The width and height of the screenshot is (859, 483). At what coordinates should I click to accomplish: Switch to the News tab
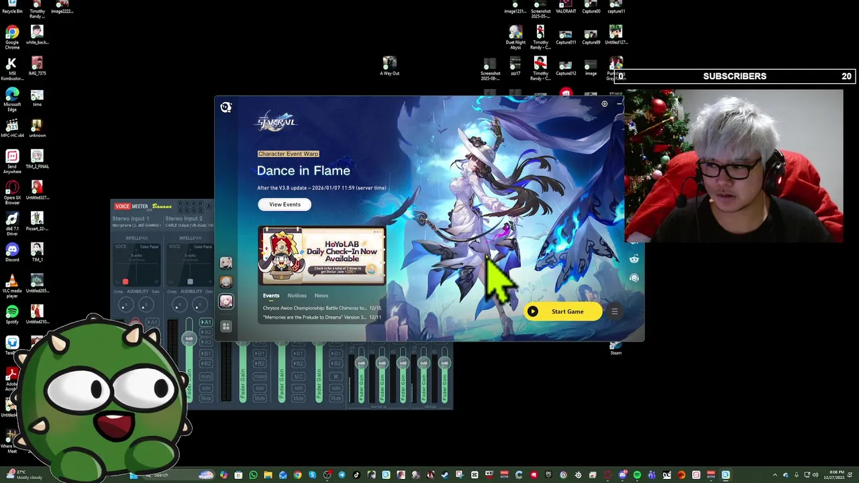[x=321, y=296]
